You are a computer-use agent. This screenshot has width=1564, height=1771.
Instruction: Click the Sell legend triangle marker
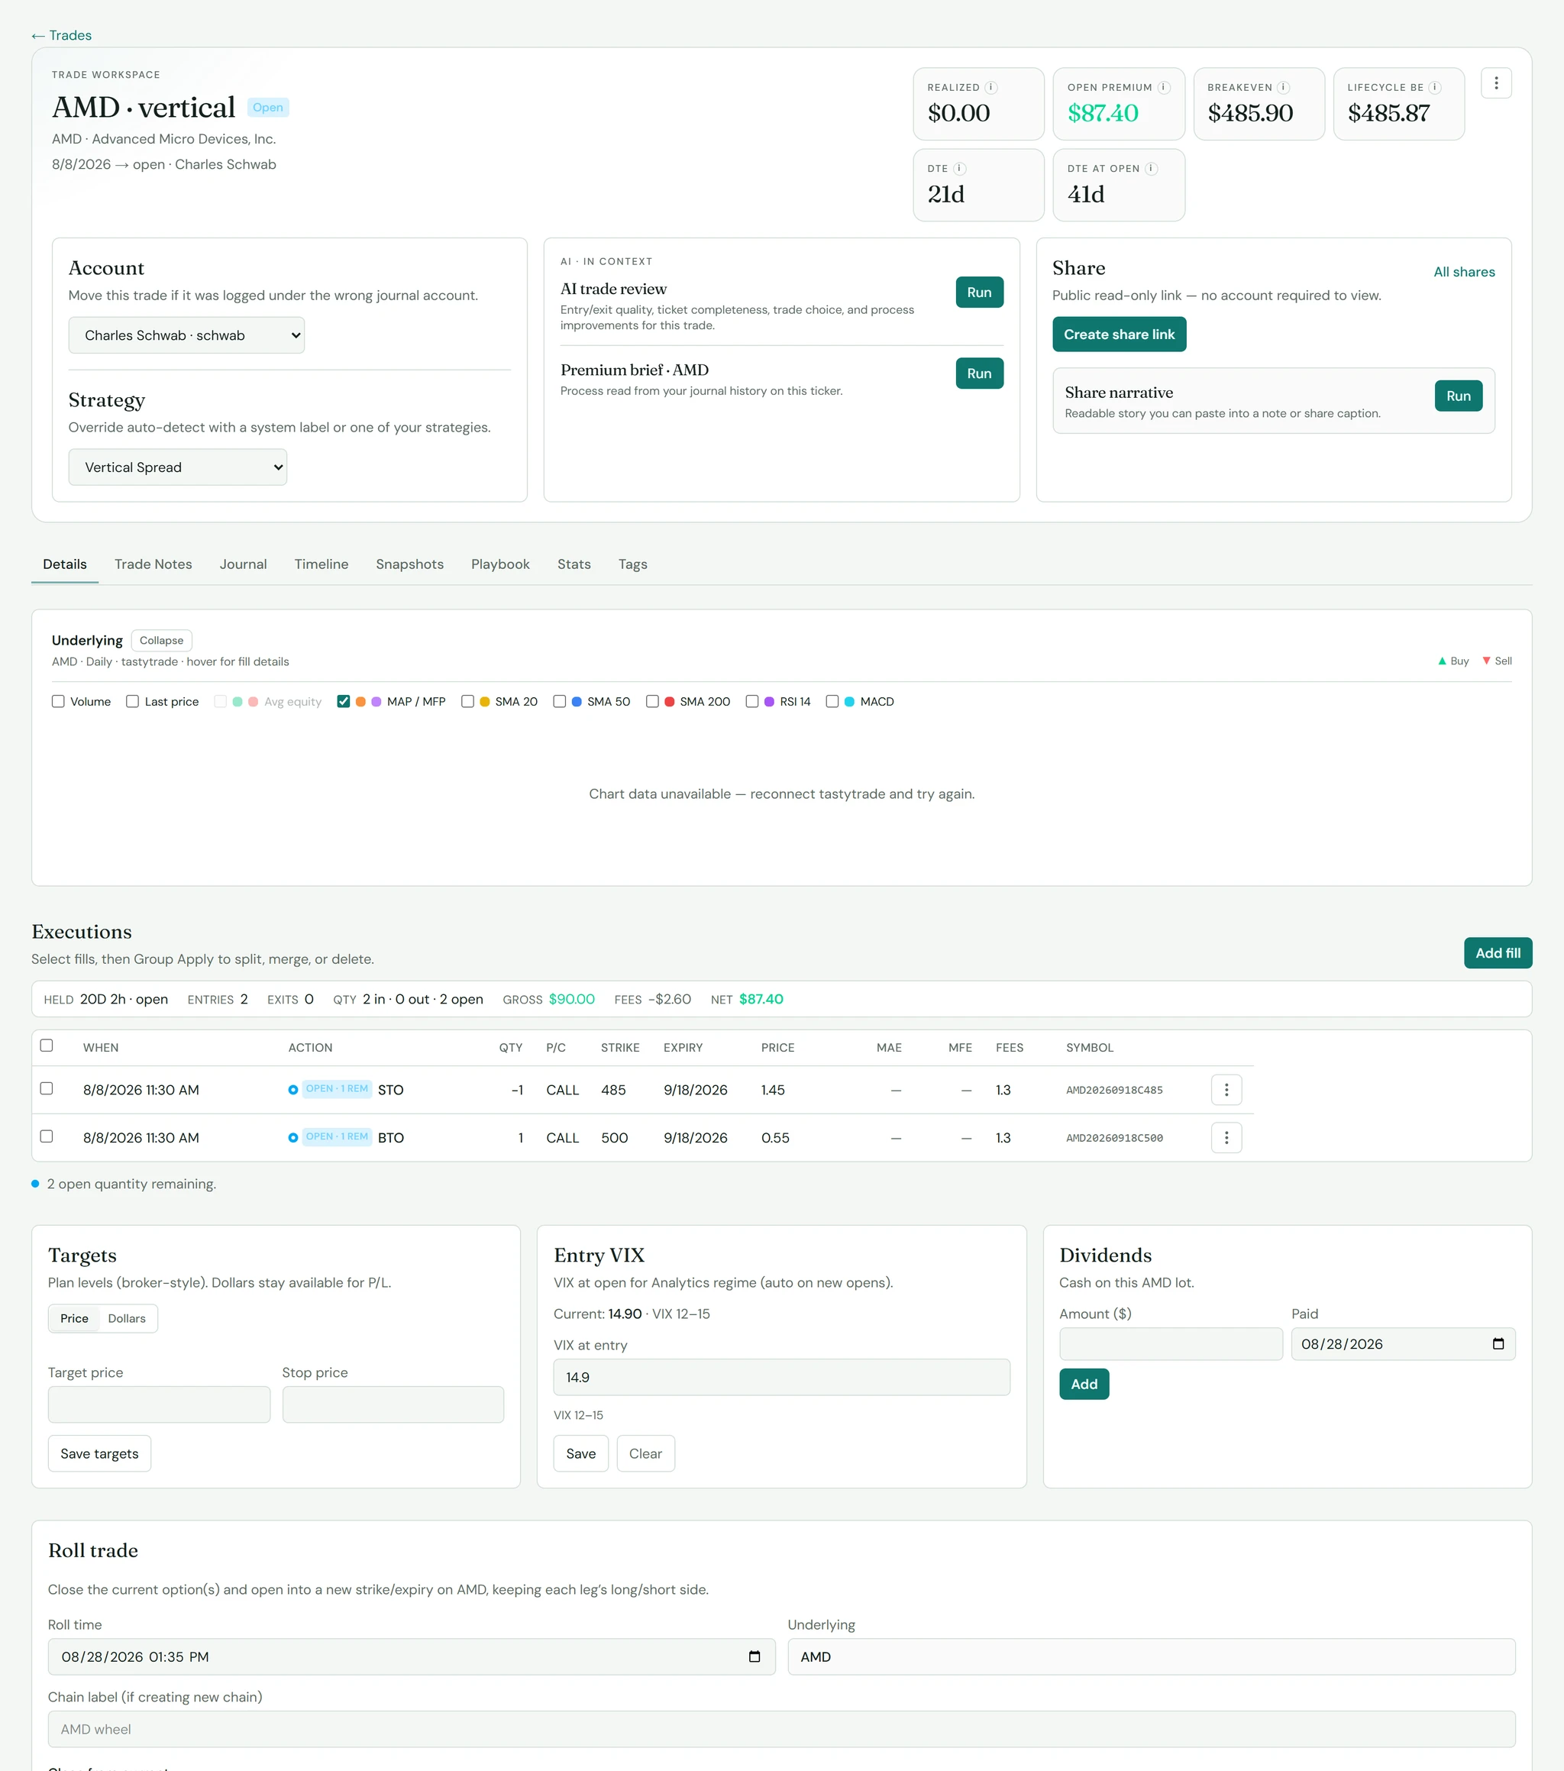[1486, 661]
